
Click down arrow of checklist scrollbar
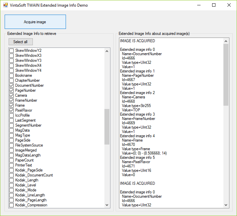coord(107,205)
